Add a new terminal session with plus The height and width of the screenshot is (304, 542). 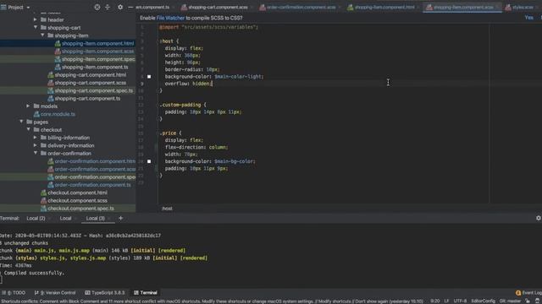coord(120,218)
